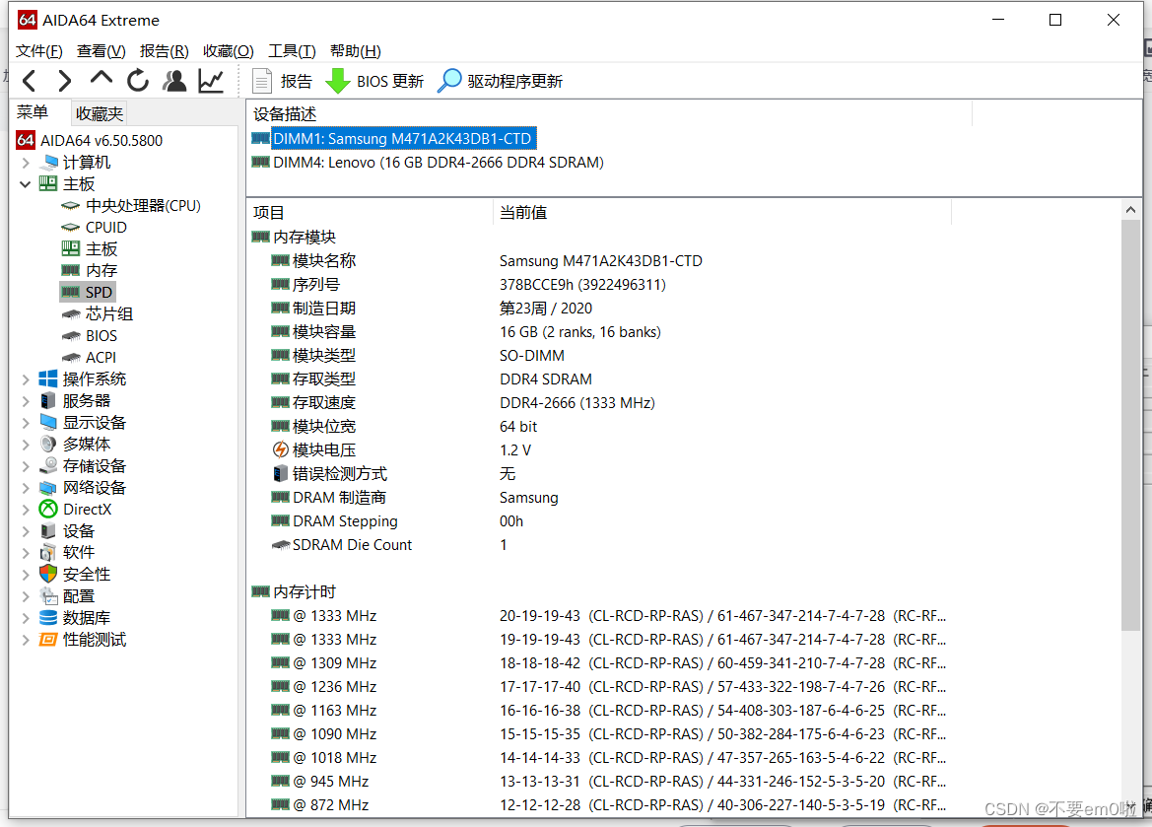Collapse the 主板 tree node
This screenshot has height=827, width=1152.
coord(26,183)
